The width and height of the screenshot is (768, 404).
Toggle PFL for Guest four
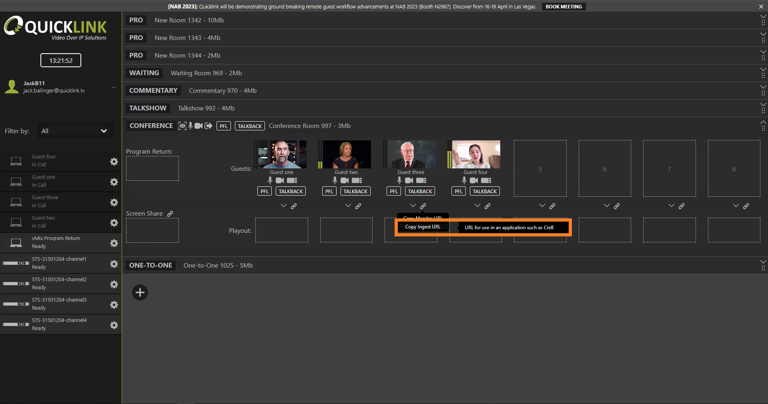click(459, 191)
